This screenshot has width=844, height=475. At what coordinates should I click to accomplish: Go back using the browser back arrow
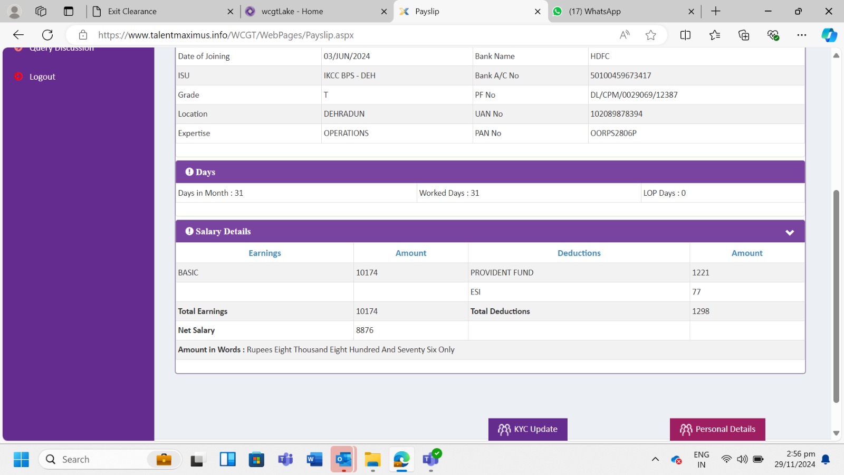(x=18, y=35)
